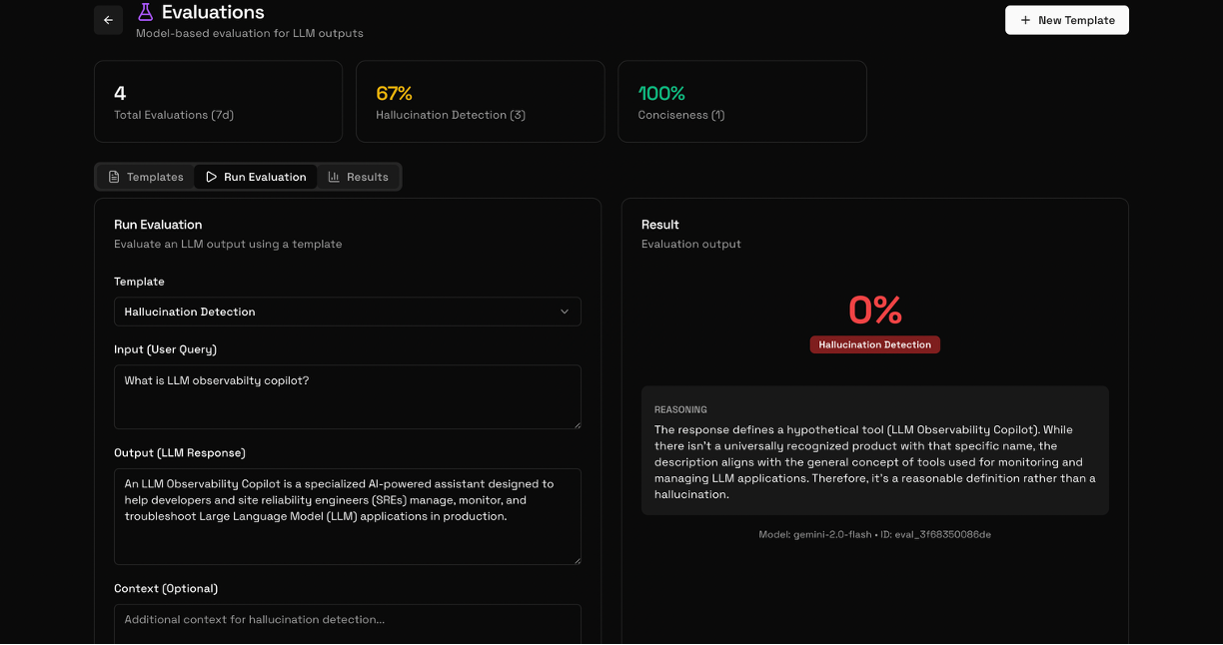
Task: Click the New Template button
Action: tap(1066, 20)
